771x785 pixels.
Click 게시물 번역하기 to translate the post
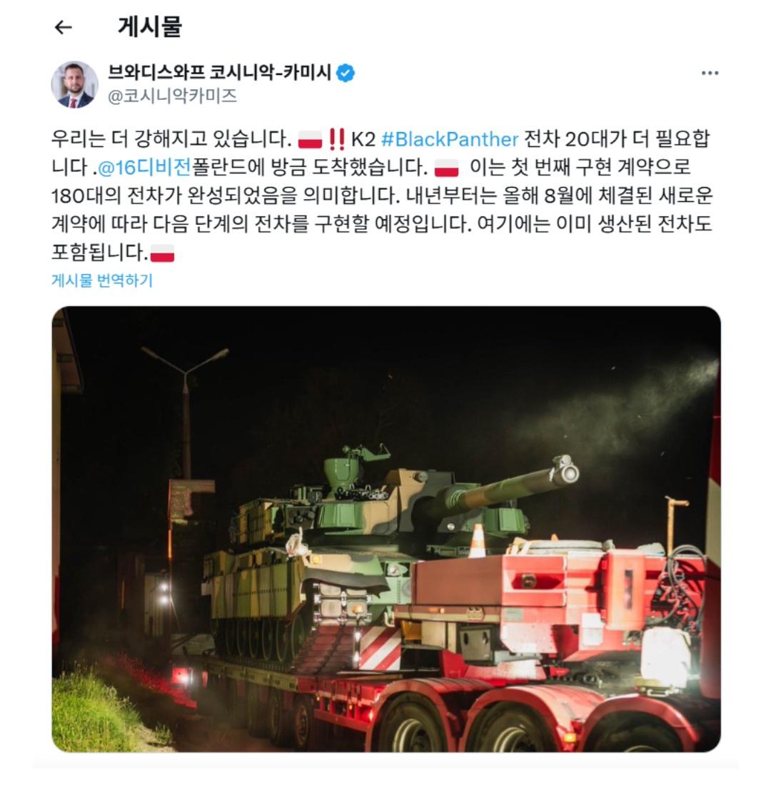(x=102, y=280)
